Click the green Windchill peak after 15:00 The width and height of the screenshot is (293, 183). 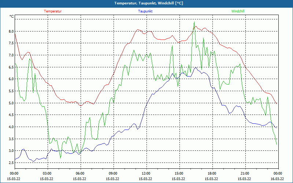[194, 22]
